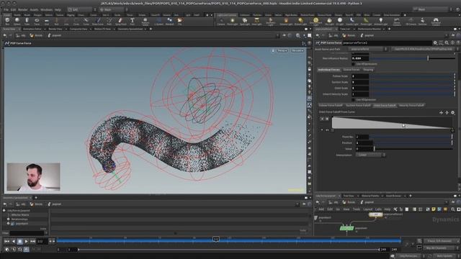Open the Suction Force Falloff tab
Viewport: 461px width, 259px height.
pos(358,105)
